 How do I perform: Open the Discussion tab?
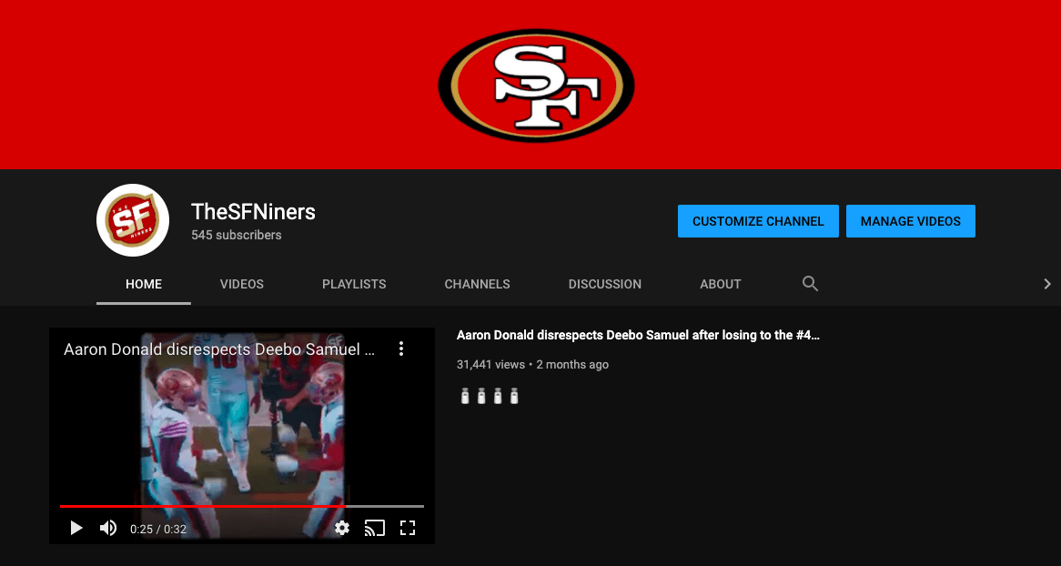tap(604, 284)
